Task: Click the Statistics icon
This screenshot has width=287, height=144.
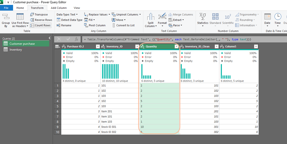Action: [x=203, y=17]
